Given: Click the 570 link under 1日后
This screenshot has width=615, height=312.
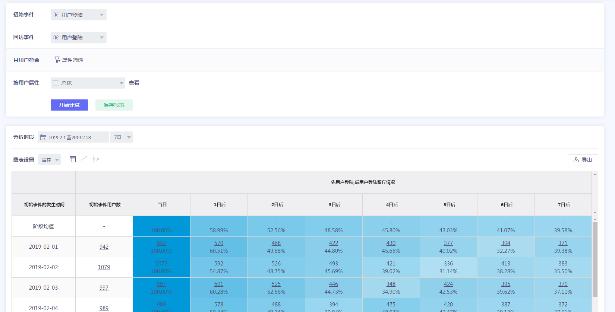Looking at the screenshot, I should click(x=219, y=243).
